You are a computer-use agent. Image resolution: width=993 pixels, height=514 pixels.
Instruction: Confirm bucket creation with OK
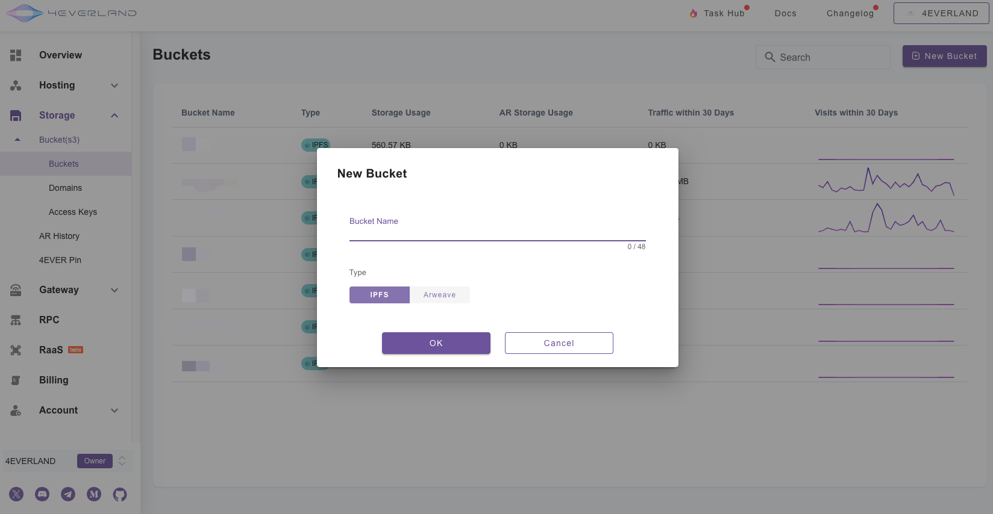pyautogui.click(x=436, y=343)
